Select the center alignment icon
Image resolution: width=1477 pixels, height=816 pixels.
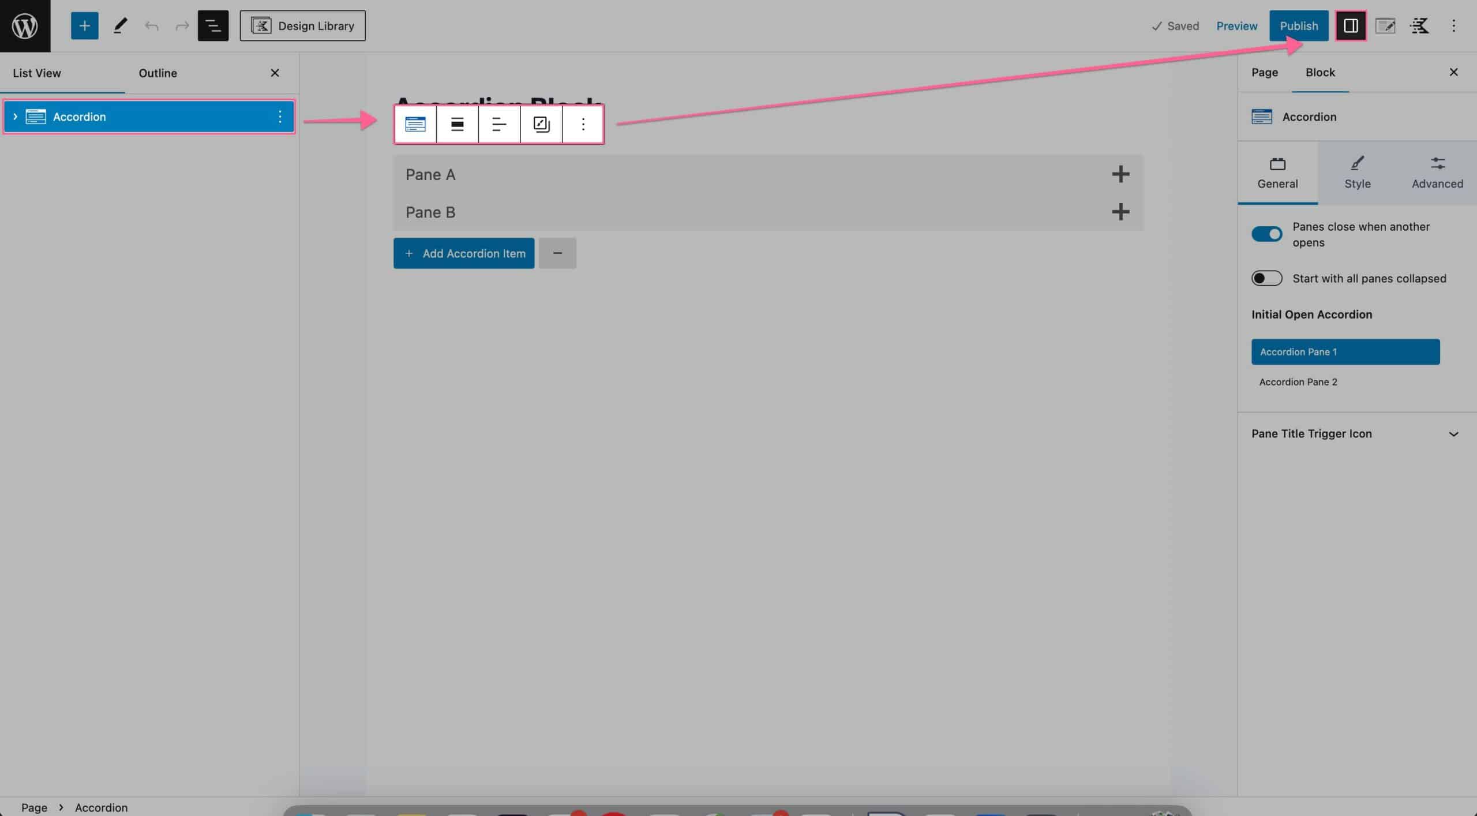tap(499, 125)
